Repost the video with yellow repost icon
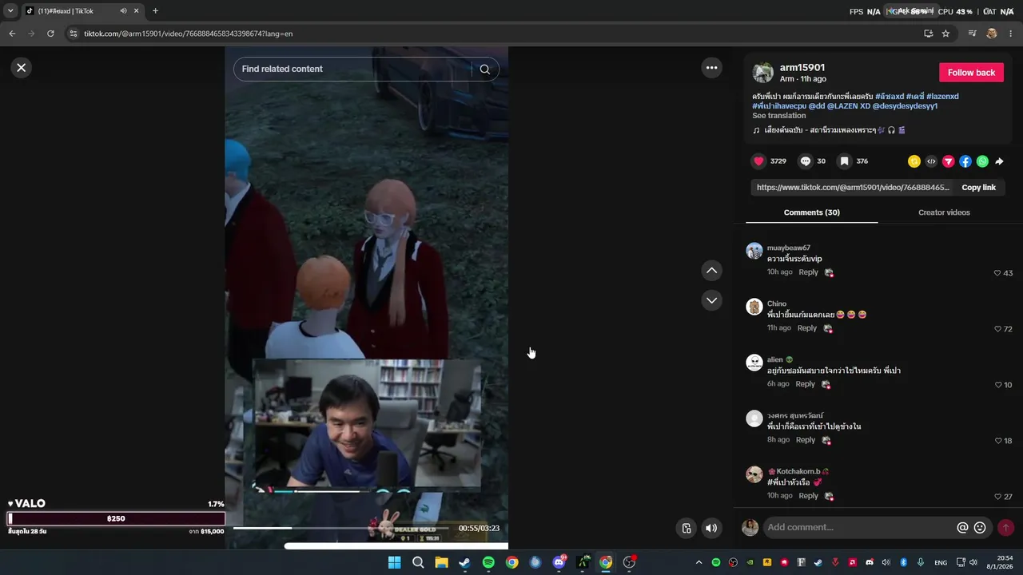Image resolution: width=1023 pixels, height=575 pixels. coord(914,161)
